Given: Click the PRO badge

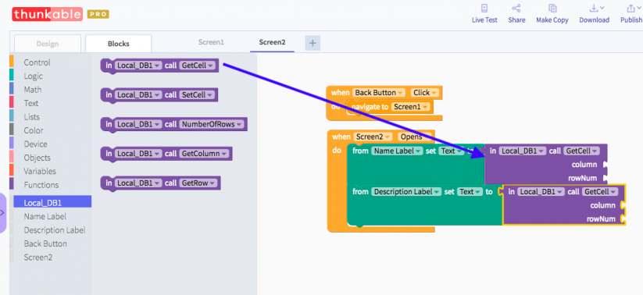Looking at the screenshot, I should (98, 15).
